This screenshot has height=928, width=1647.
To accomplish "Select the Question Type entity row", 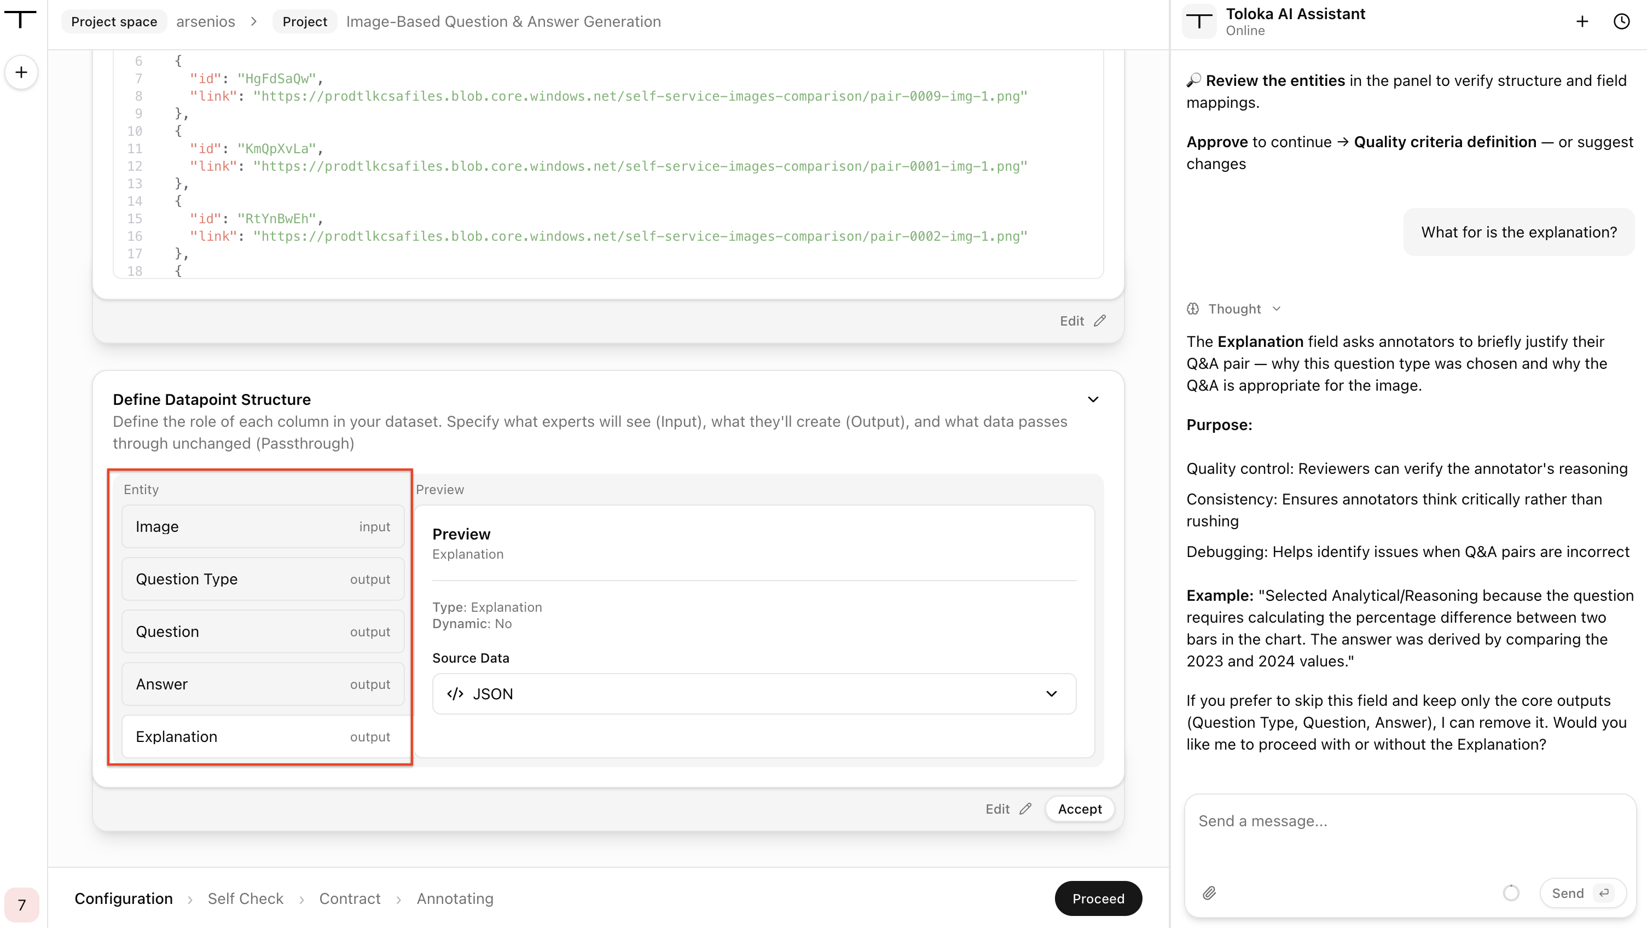I will pos(263,579).
